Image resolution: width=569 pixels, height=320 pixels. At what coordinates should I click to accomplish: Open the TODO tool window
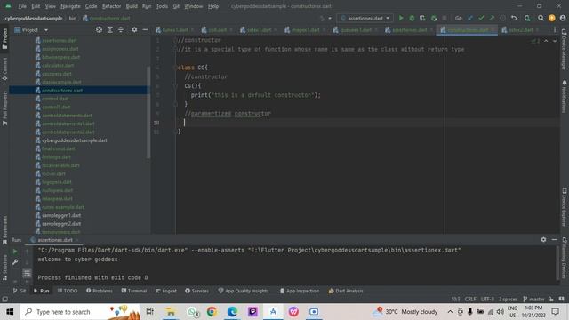click(68, 291)
